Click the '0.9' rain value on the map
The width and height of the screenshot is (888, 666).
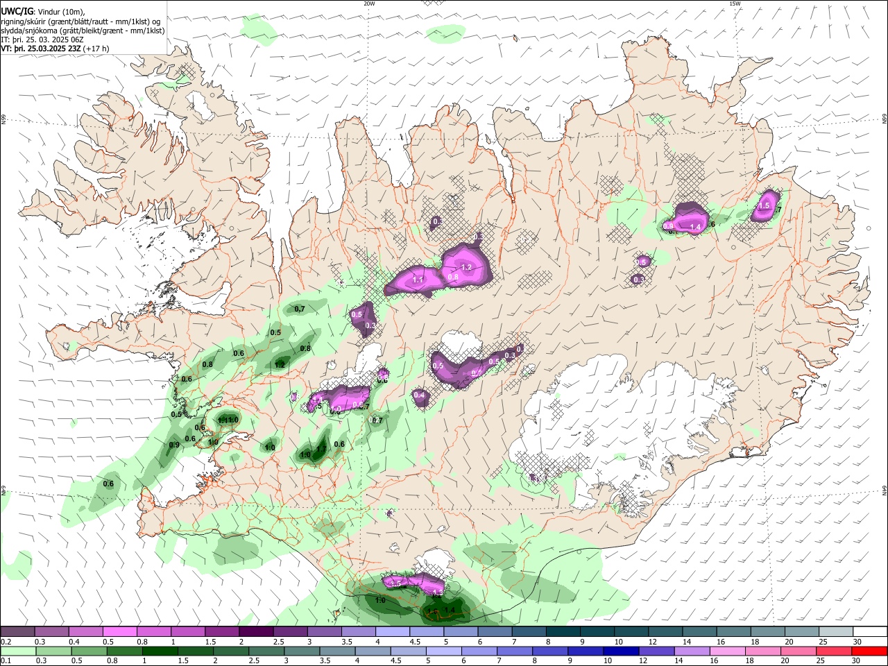(x=174, y=445)
